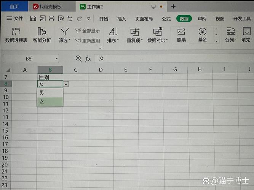Go to the 首页 home tab
The width and height of the screenshot is (254, 190).
14,6
